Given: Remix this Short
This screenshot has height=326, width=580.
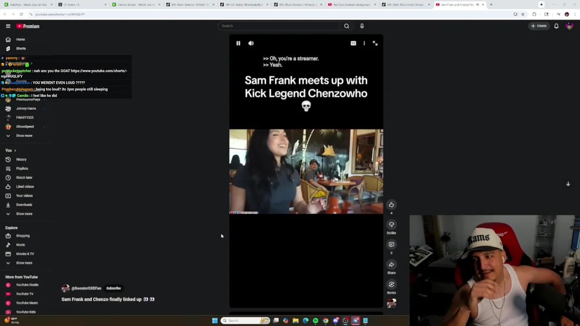Looking at the screenshot, I should [x=391, y=284].
